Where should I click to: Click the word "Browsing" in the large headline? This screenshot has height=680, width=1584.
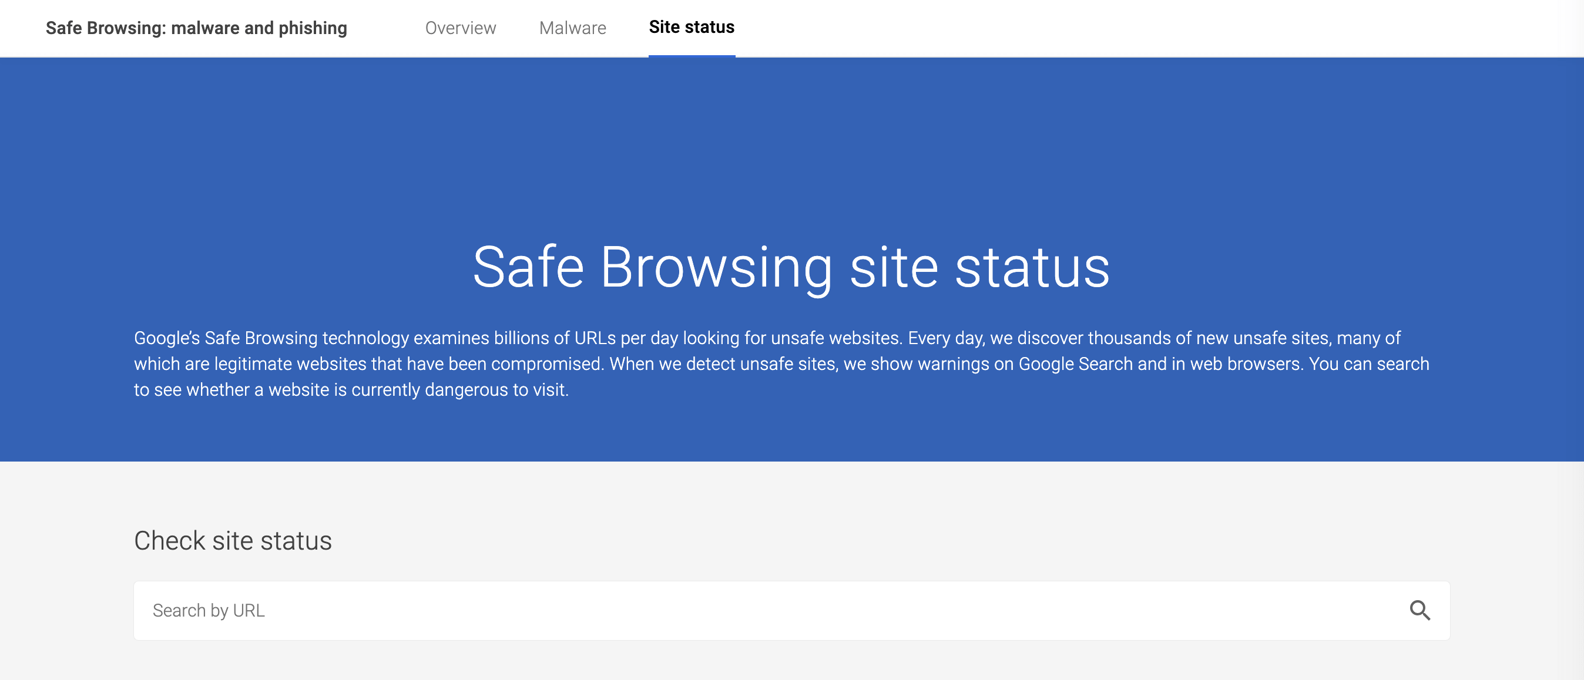(716, 267)
